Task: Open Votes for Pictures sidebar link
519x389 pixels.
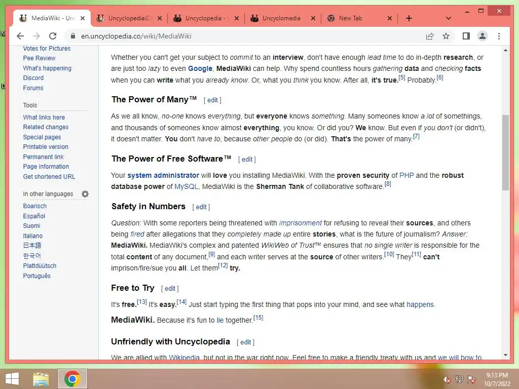Action: 47,48
